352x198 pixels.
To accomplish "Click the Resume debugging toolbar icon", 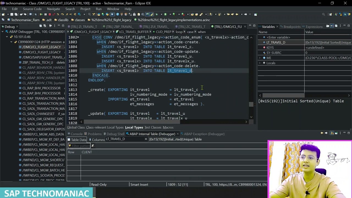I will (x=41, y=14).
